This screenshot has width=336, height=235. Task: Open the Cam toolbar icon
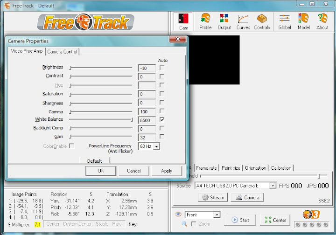183,21
